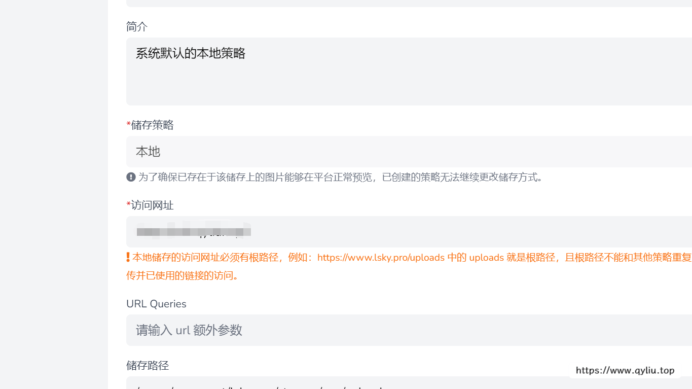Click the URL Queries input field
Viewport: 692px width, 389px height.
pyautogui.click(x=409, y=330)
